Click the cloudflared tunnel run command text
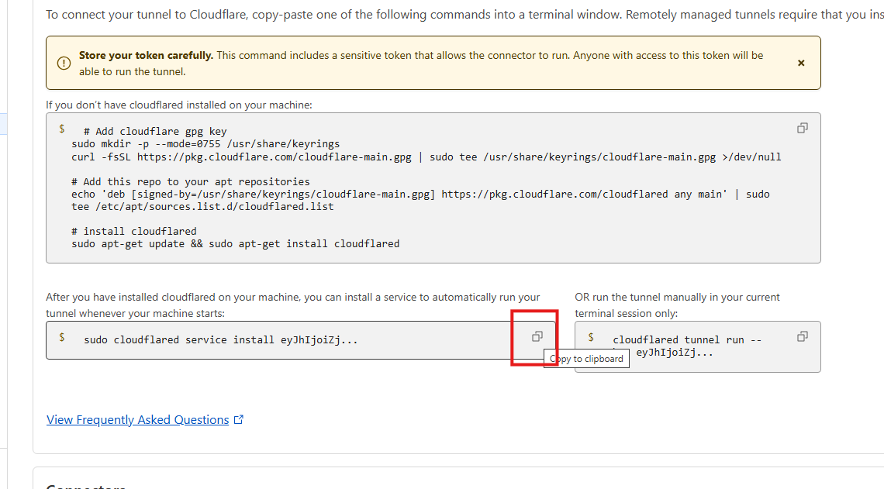 click(686, 339)
